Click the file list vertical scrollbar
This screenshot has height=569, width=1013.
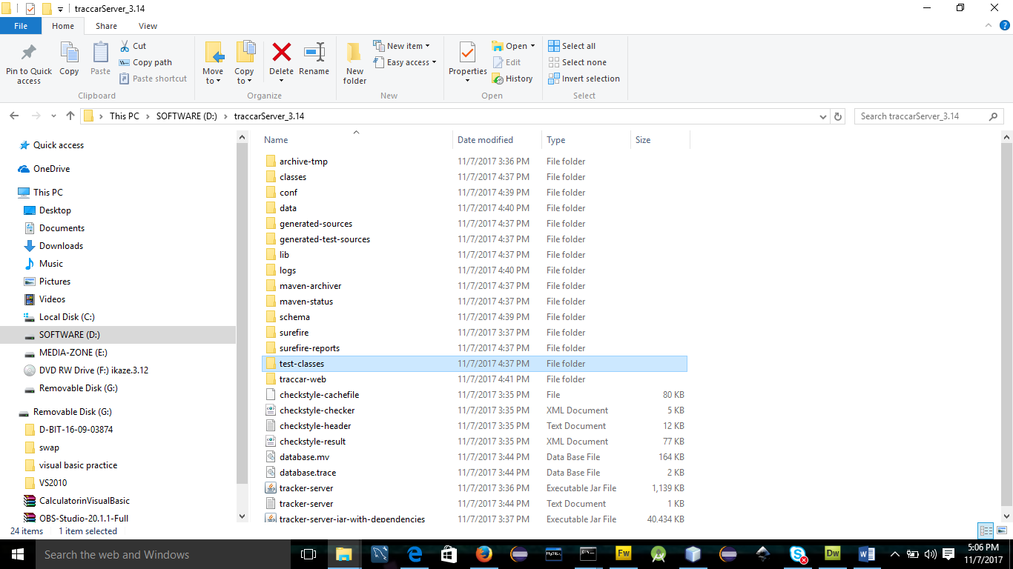(x=1006, y=326)
